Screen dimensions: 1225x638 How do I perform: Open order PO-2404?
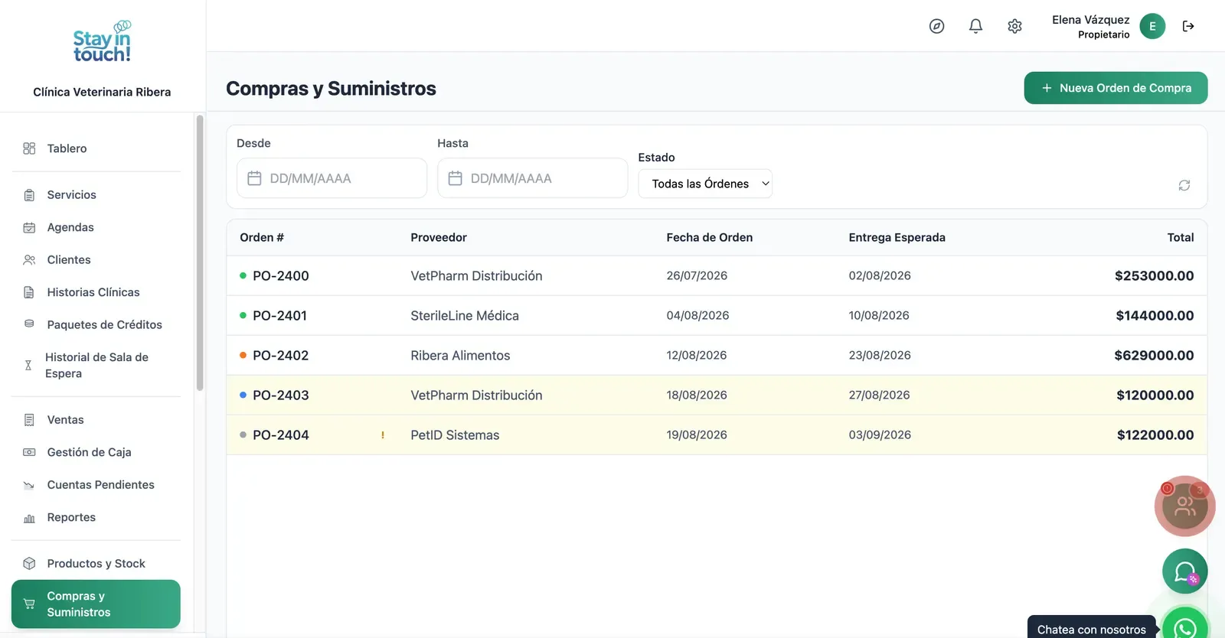[x=281, y=435]
